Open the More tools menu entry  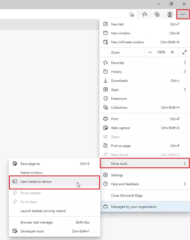tap(145, 163)
